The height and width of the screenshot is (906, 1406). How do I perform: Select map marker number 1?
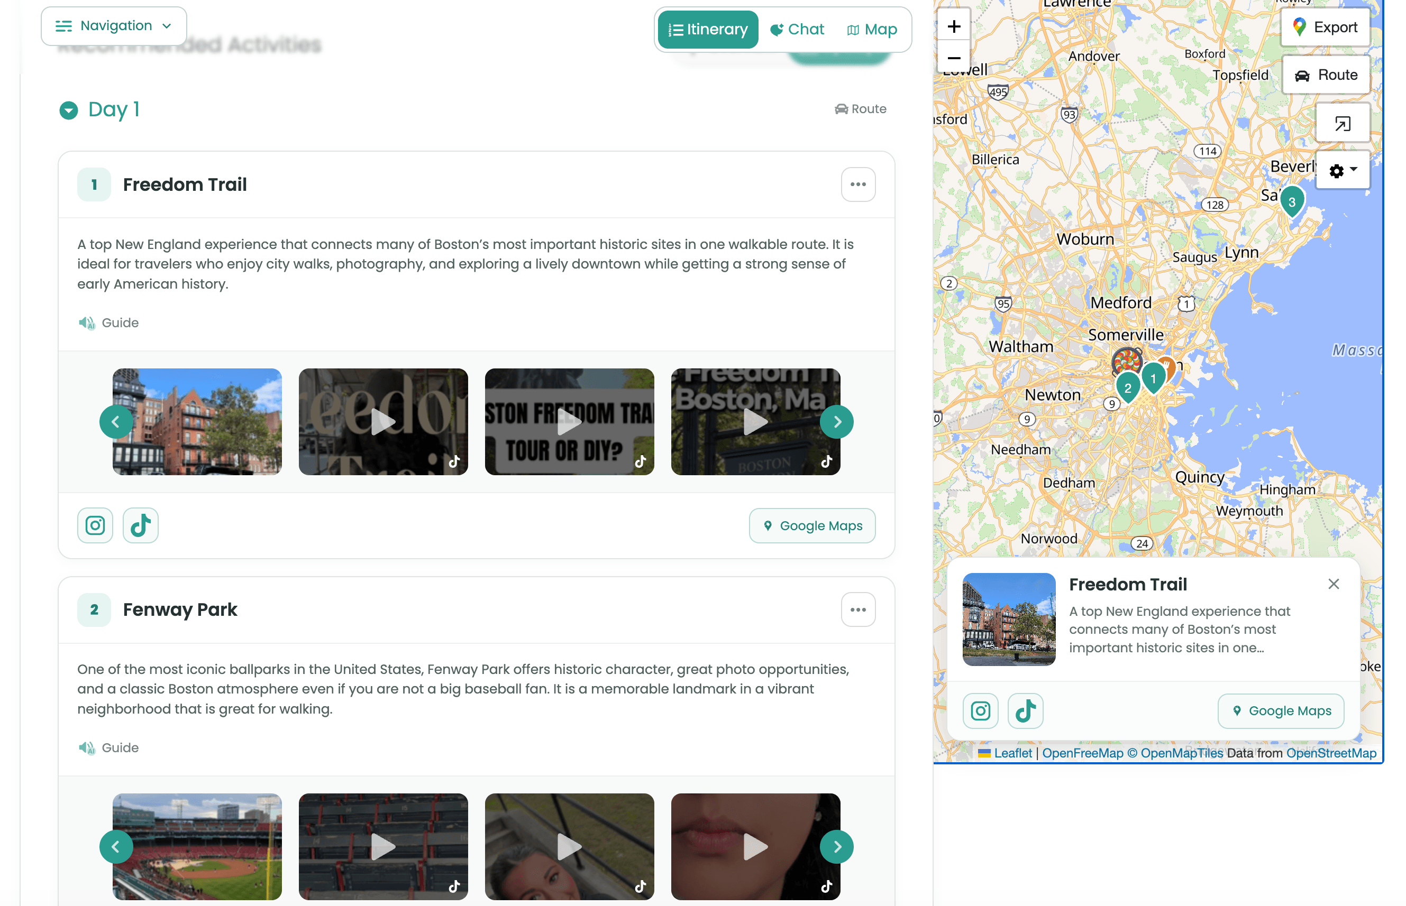tap(1153, 379)
